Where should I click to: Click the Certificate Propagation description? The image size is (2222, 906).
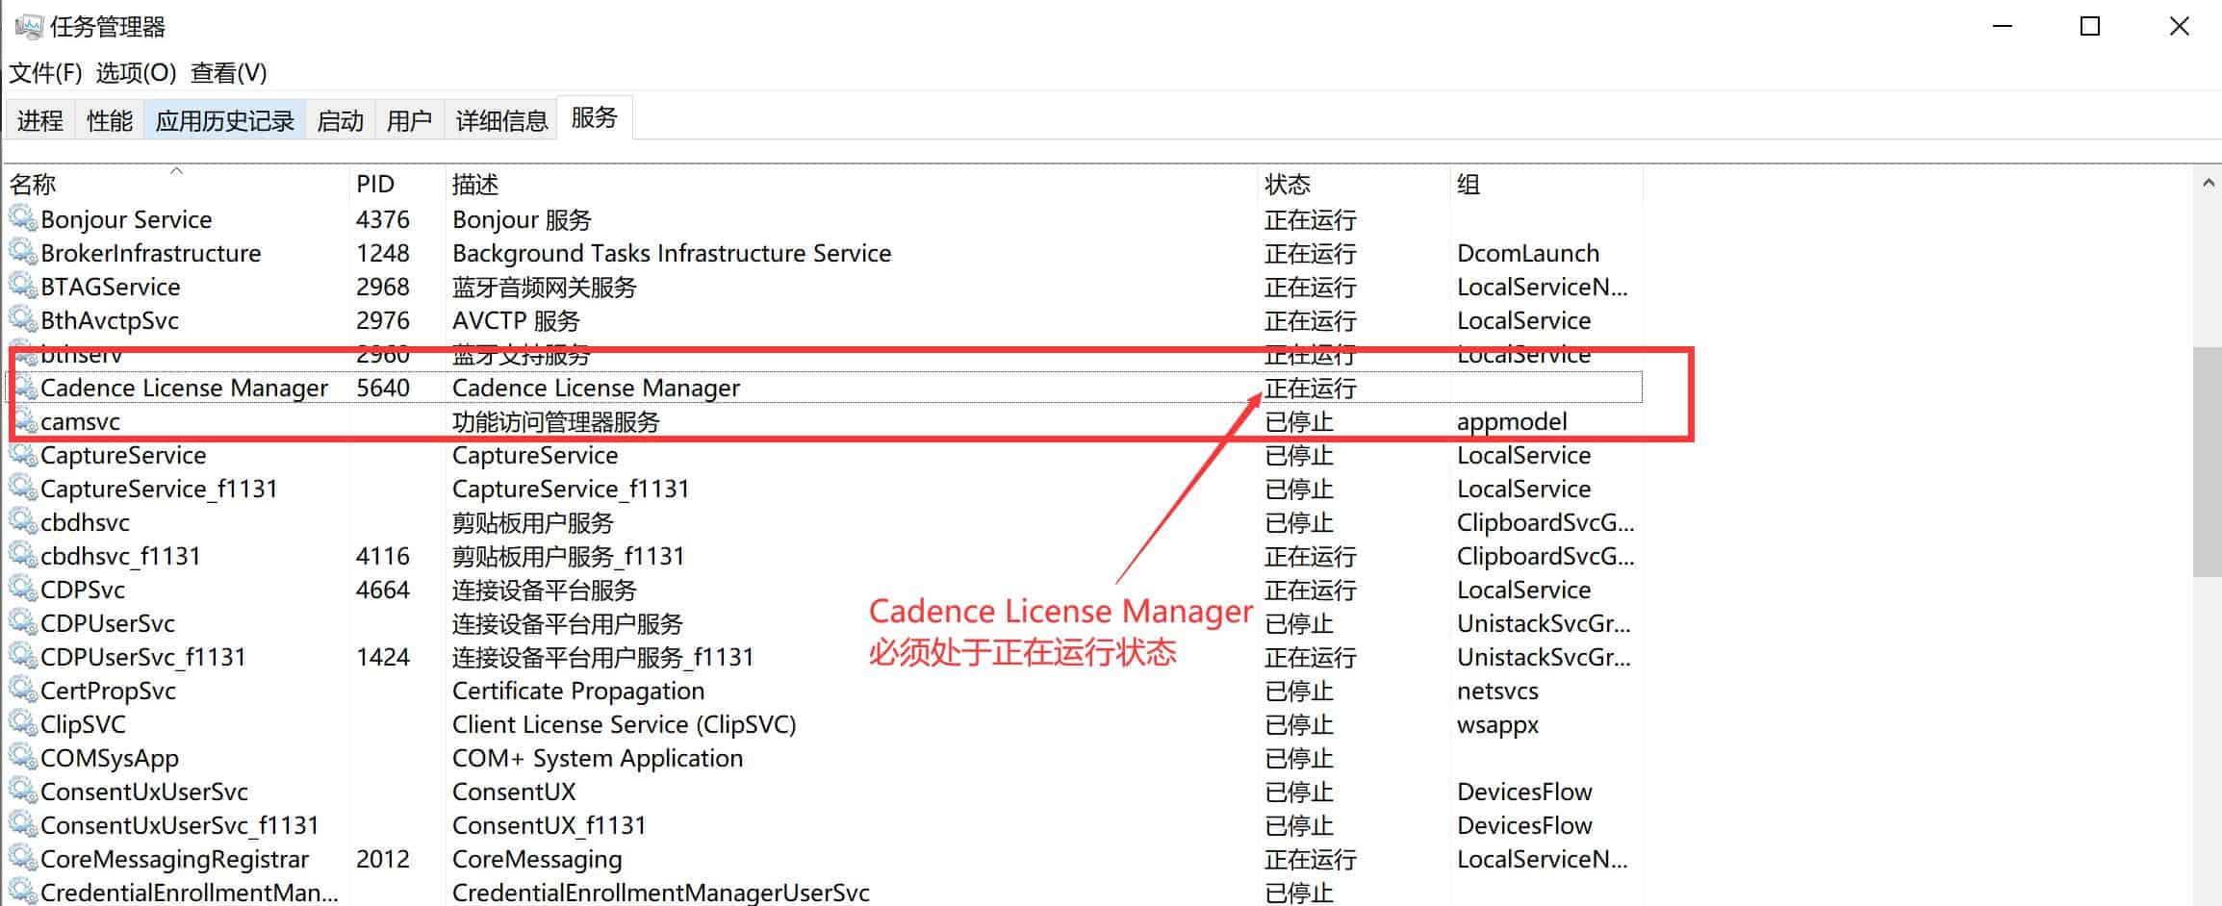point(578,691)
